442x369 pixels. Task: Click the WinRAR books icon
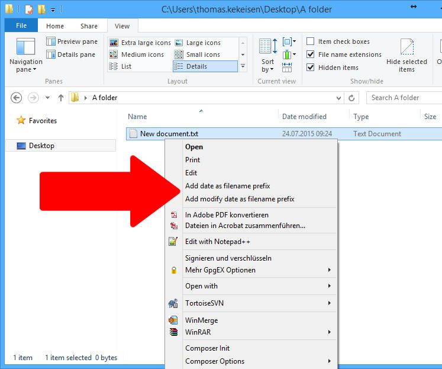tap(173, 332)
